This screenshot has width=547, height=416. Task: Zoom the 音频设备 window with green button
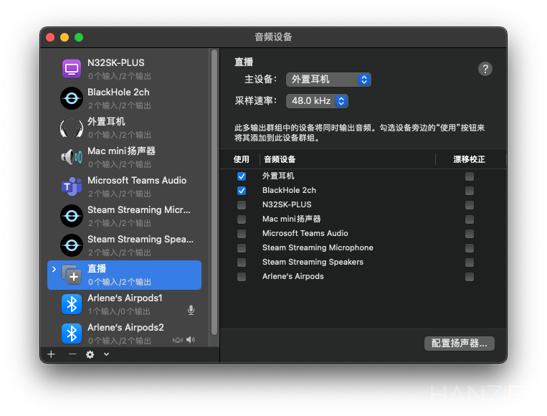click(79, 37)
